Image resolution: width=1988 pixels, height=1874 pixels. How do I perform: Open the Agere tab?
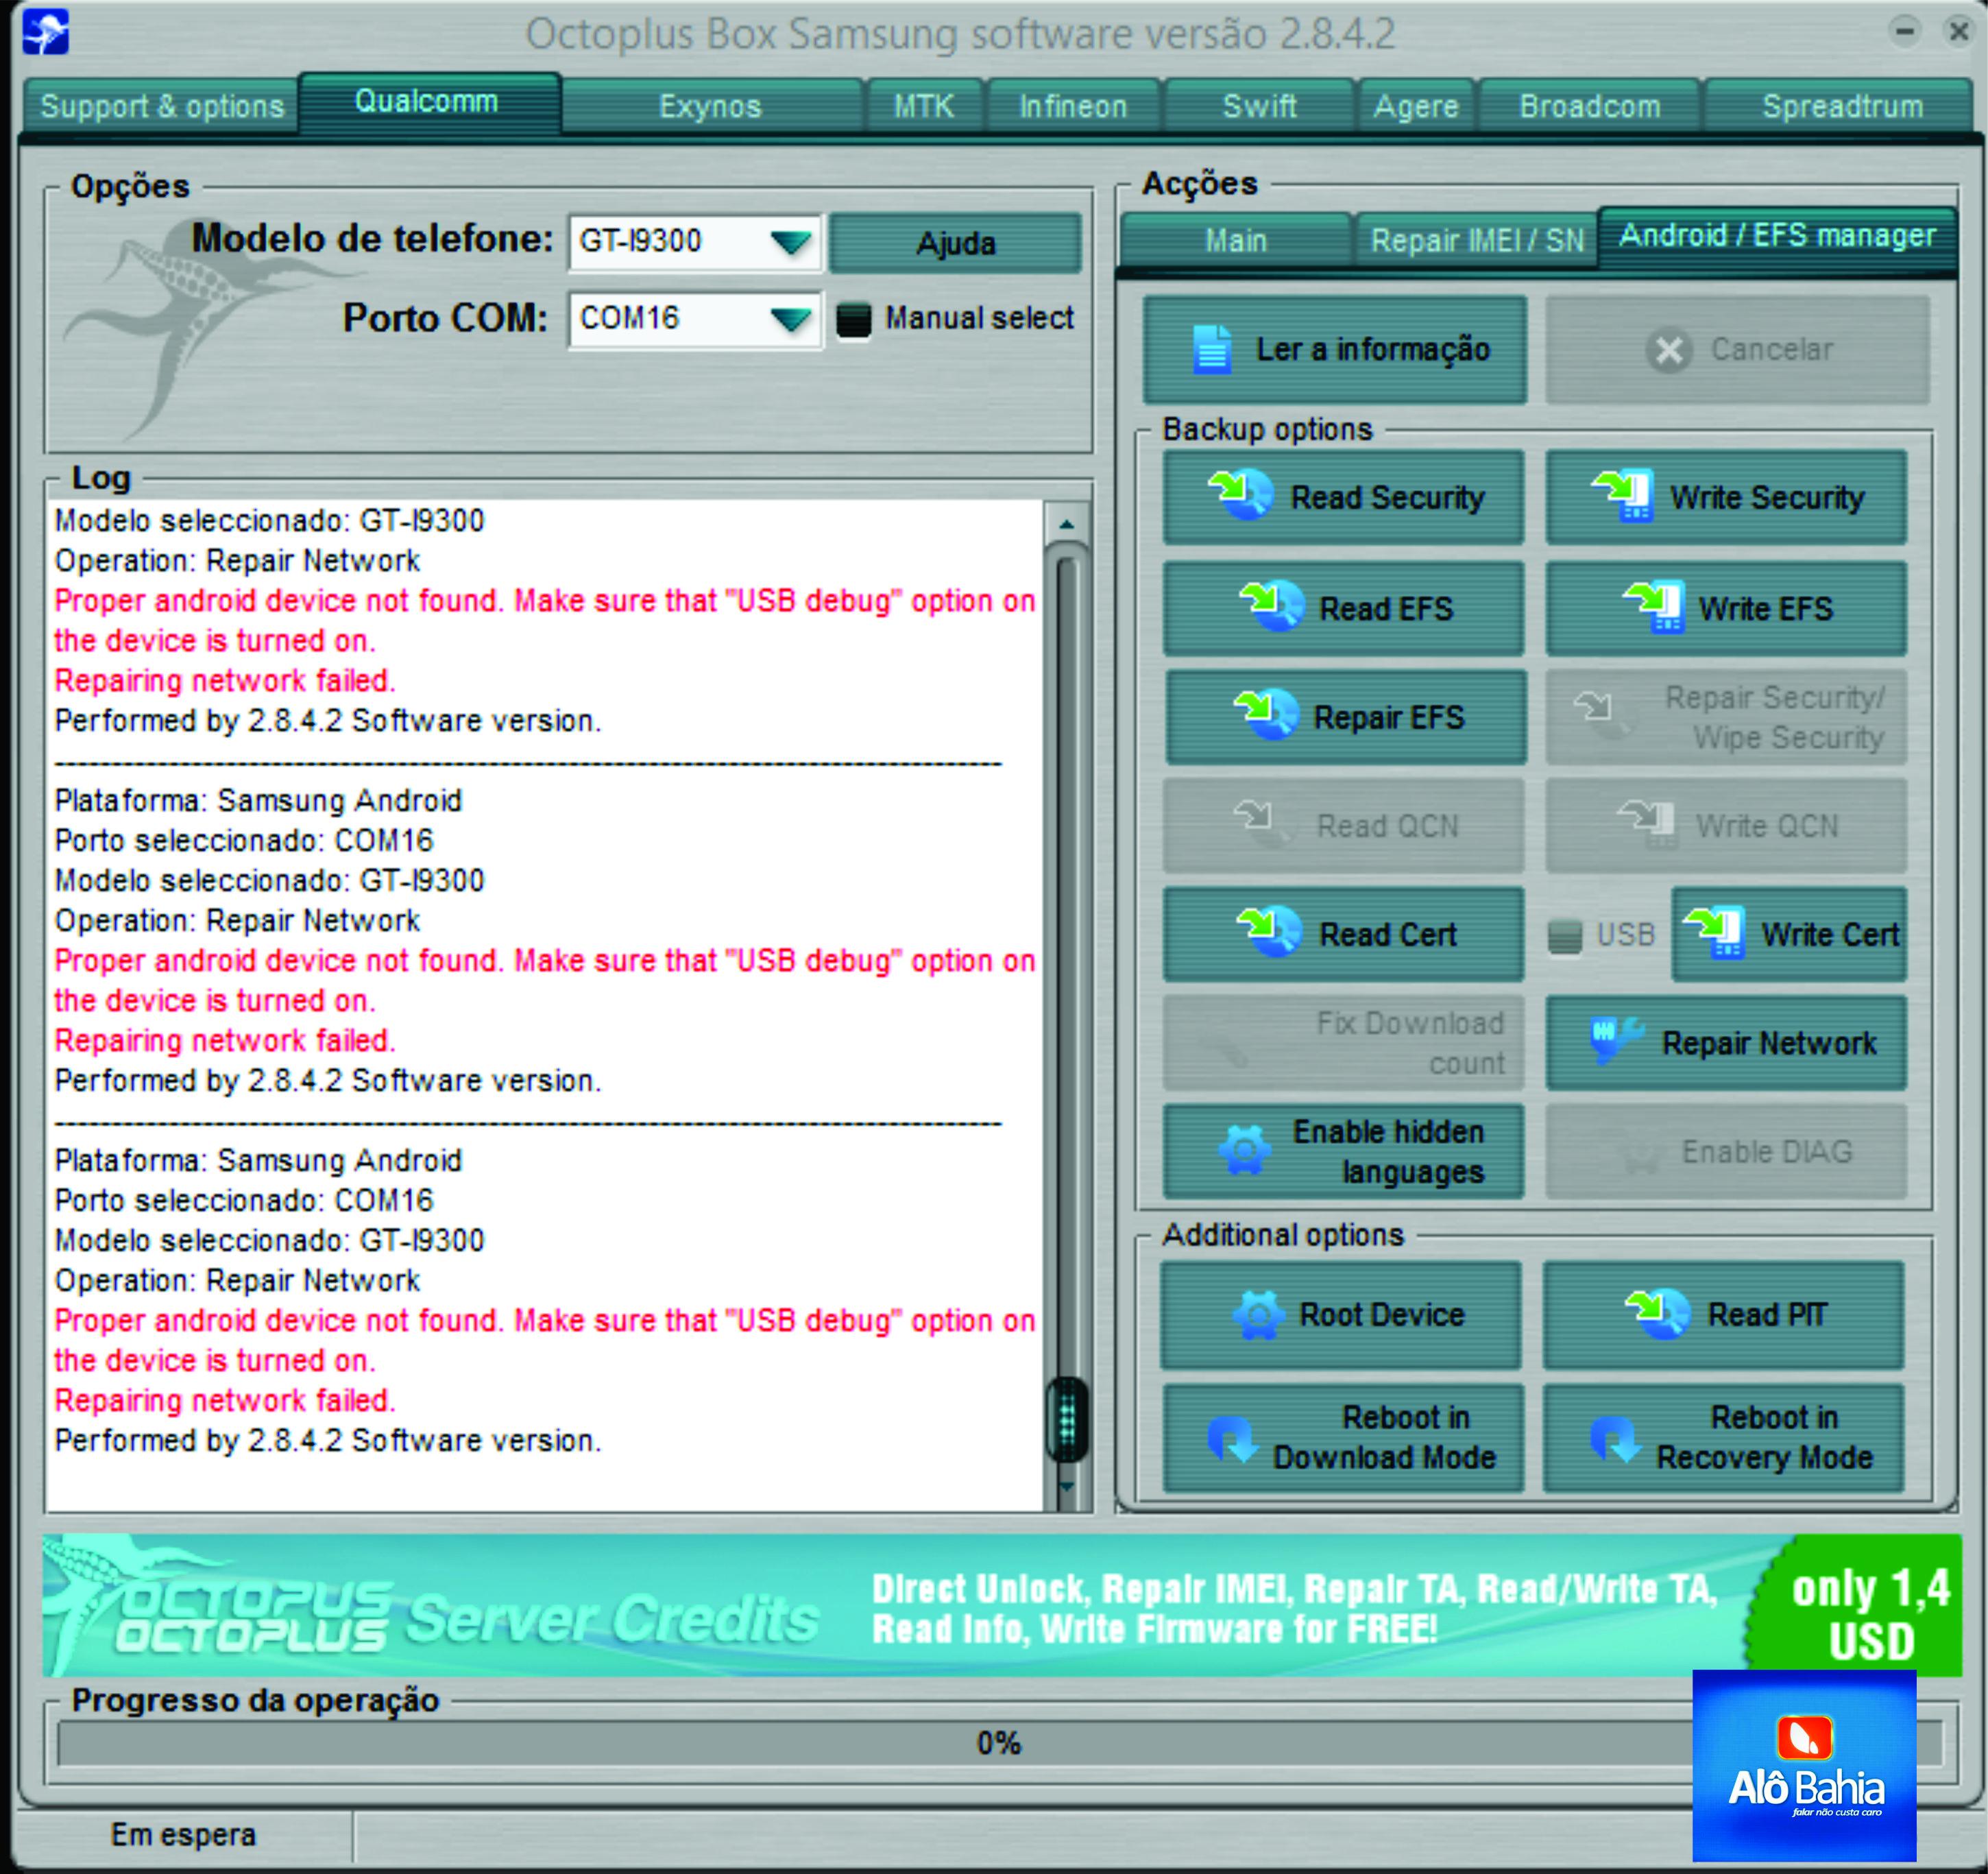coord(1416,106)
